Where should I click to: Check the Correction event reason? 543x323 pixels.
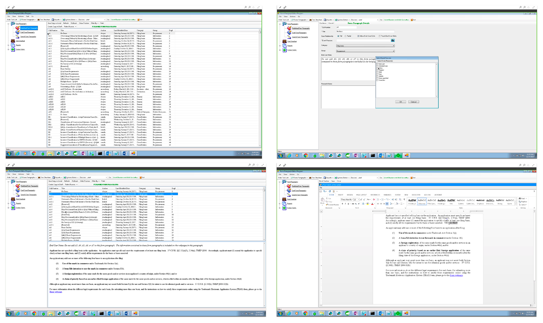(x=377, y=80)
